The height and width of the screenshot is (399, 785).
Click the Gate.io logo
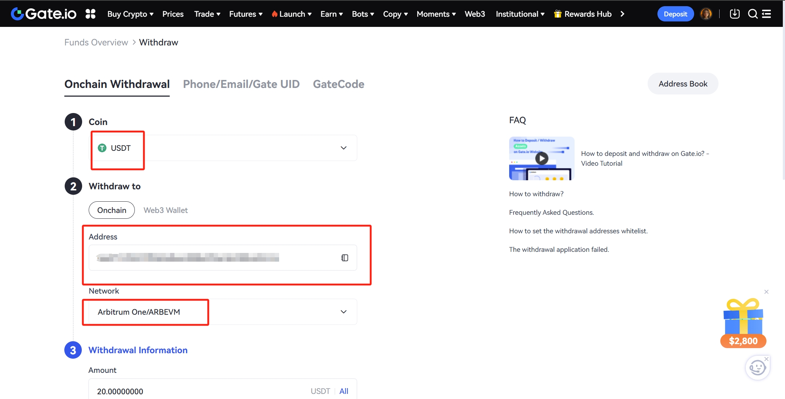[x=44, y=14]
